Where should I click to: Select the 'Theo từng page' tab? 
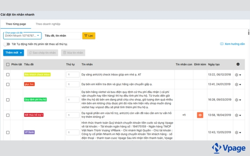[16, 24]
